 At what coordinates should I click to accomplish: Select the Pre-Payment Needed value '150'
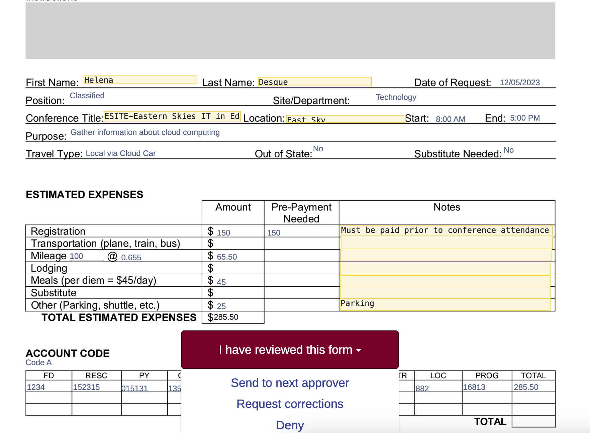274,233
